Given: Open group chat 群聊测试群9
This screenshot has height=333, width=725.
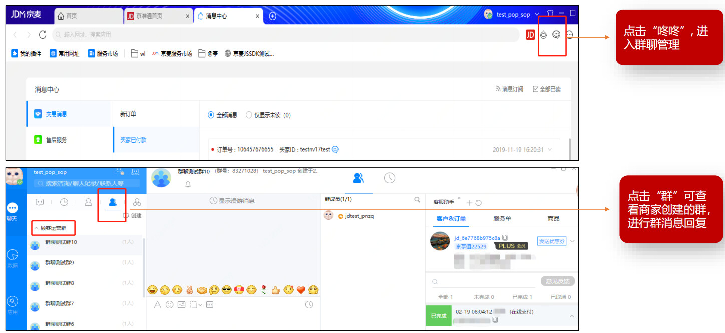Looking at the screenshot, I should pyautogui.click(x=85, y=263).
